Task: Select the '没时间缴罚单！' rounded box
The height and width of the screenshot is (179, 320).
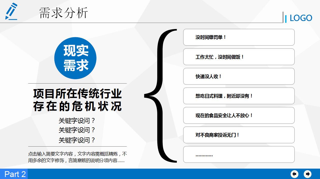Action: click(x=239, y=37)
